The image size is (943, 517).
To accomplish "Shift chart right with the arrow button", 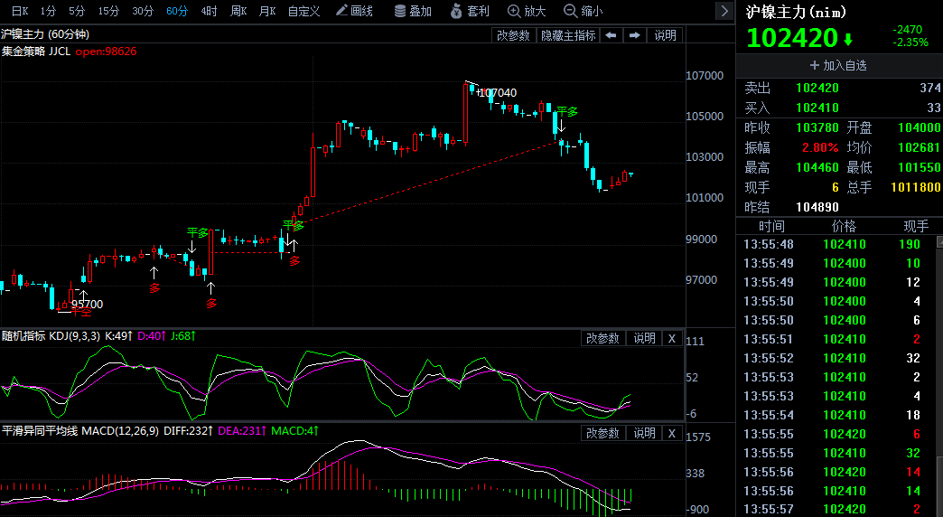I will click(634, 35).
